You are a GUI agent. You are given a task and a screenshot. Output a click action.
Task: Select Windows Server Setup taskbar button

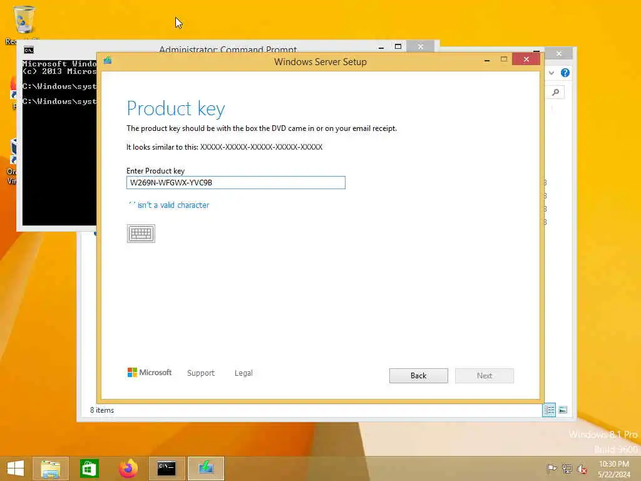click(206, 468)
